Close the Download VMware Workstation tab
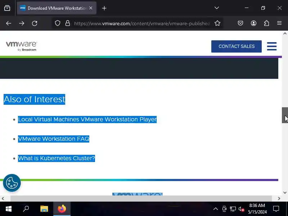 click(x=91, y=8)
